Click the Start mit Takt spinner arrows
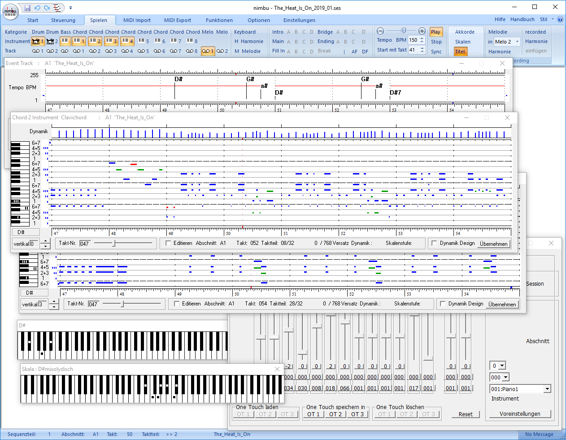Image resolution: width=566 pixels, height=440 pixels. [422, 50]
